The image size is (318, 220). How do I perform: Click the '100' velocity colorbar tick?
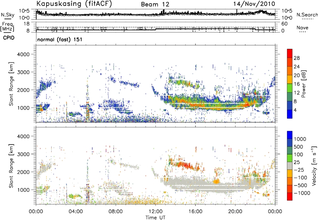point(299,154)
